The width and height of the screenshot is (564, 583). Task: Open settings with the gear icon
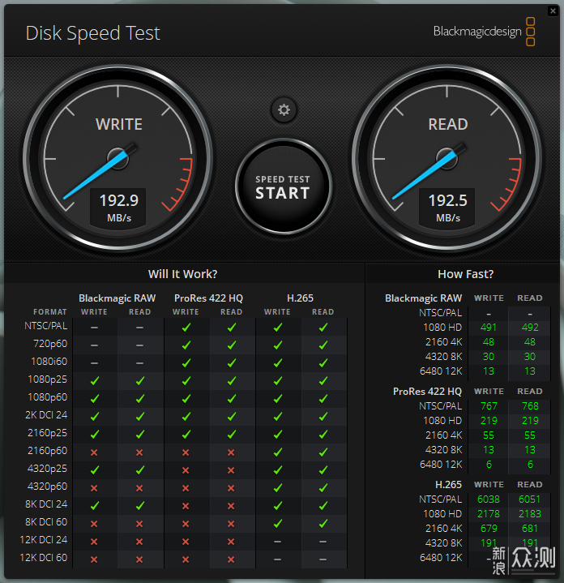[x=284, y=110]
